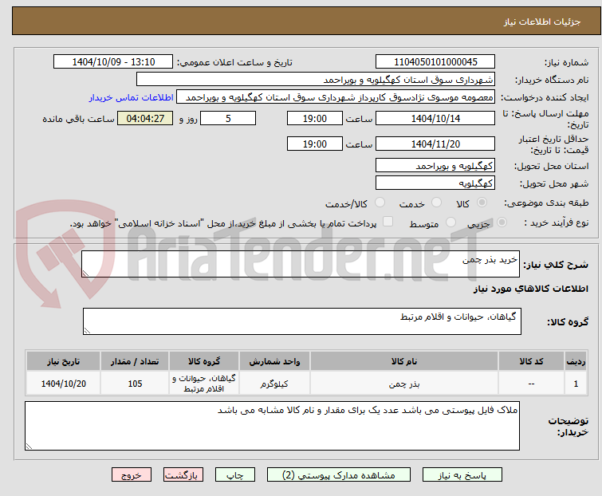The width and height of the screenshot is (602, 496).
Task: Click the buyer name field شهرداری سوق
Action: [316, 80]
